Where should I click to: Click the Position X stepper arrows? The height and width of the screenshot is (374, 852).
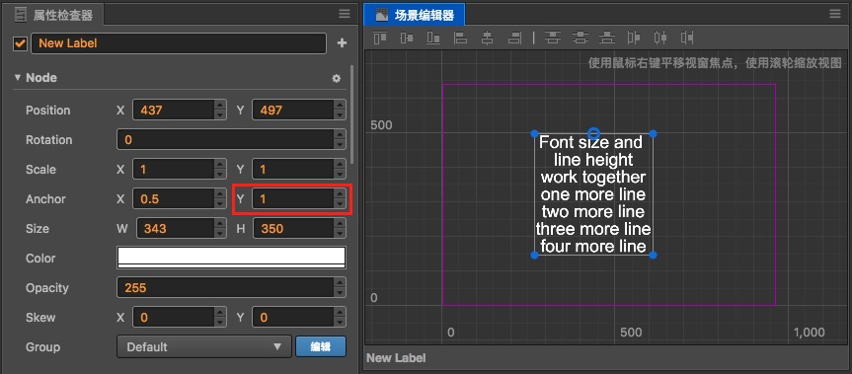click(220, 110)
